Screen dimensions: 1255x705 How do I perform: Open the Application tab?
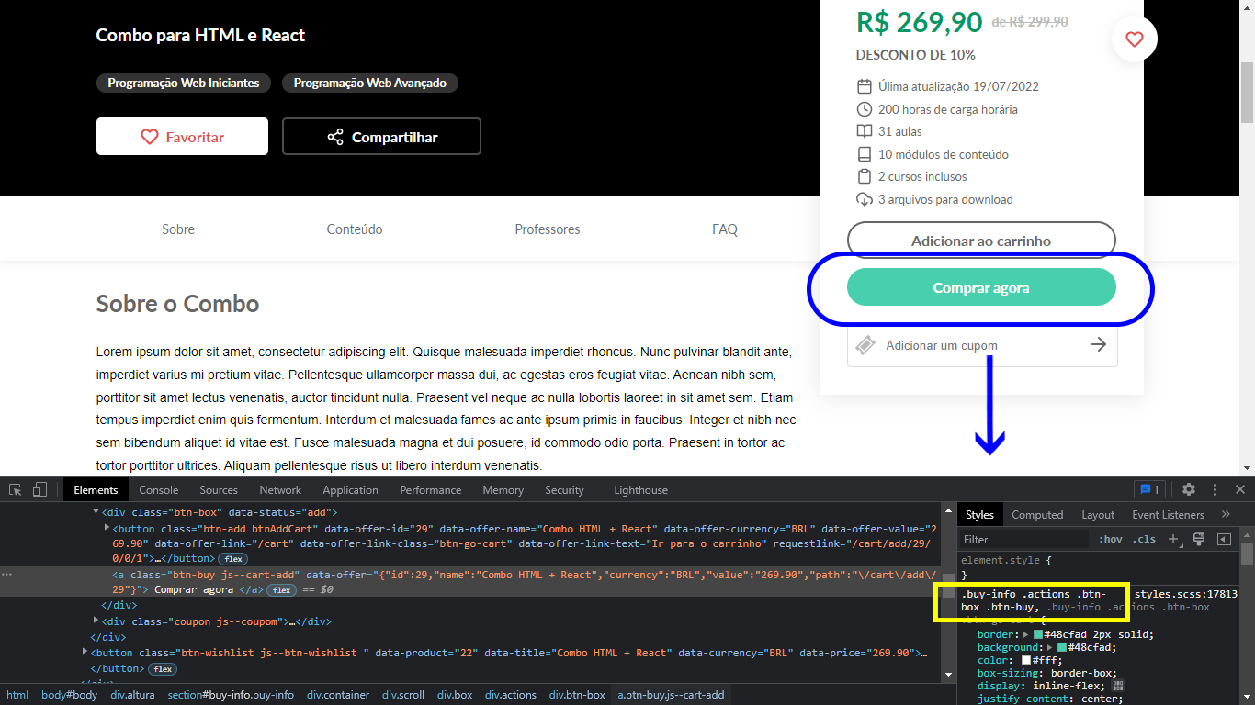350,490
